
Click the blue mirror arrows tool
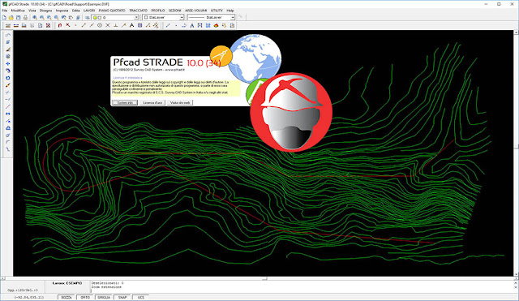(7, 114)
